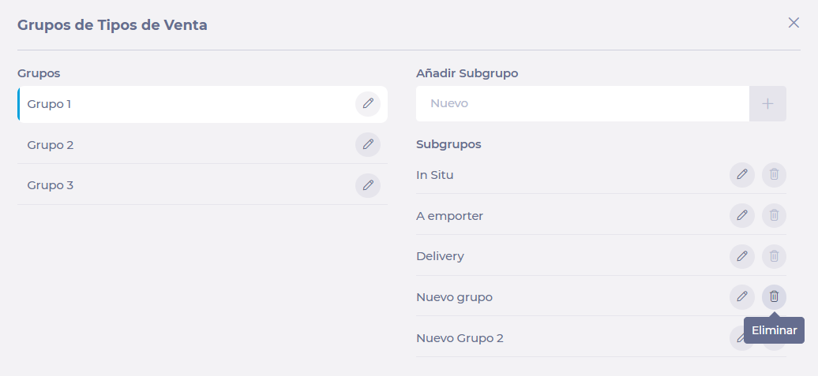Image resolution: width=818 pixels, height=376 pixels.
Task: Click the pencil icon for Grupo 2
Action: pos(368,144)
